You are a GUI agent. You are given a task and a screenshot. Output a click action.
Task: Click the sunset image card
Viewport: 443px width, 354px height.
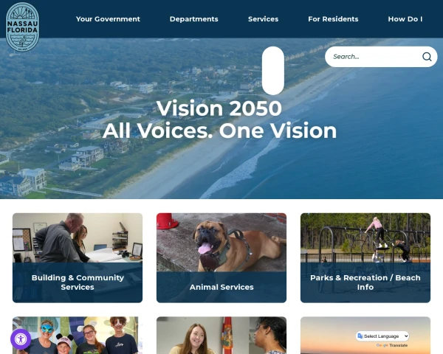coord(365,335)
